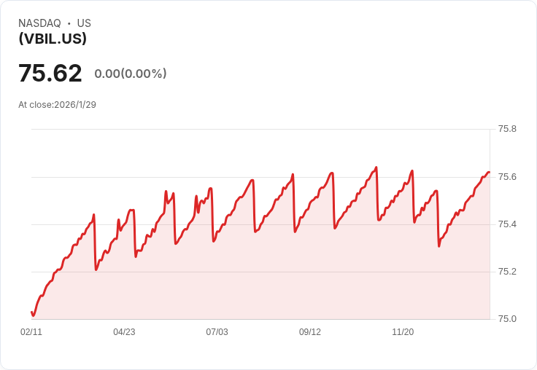Select the 11/20 date on x-axis
The image size is (537, 370).
[403, 332]
